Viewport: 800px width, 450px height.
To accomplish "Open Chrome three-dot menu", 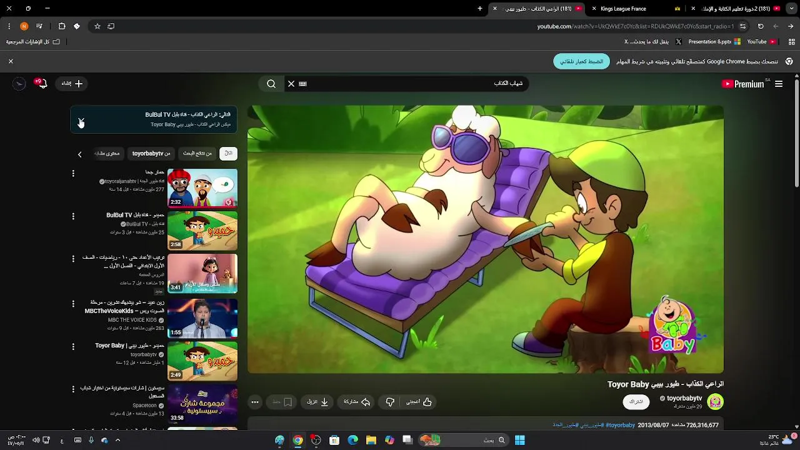I will coord(9,26).
